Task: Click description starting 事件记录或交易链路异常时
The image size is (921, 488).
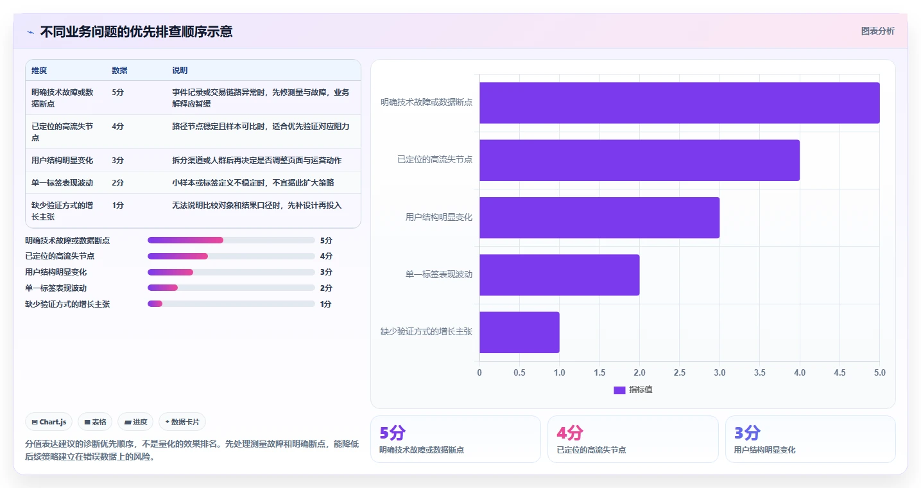Action: point(261,98)
